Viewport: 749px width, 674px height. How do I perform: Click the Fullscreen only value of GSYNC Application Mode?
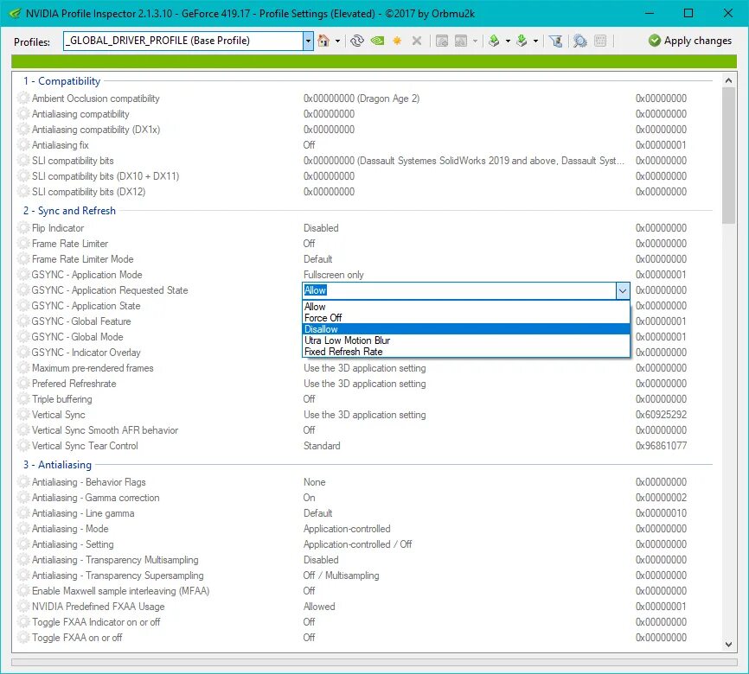pos(334,275)
